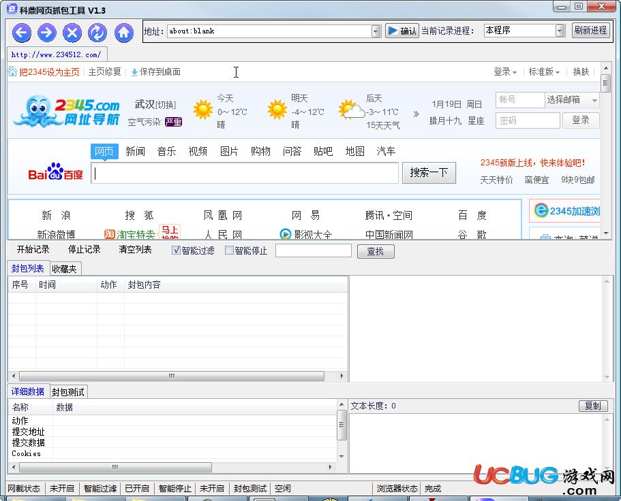Click the packet list horizontal scrollbar thumb
The image size is (621, 501).
coord(172,376)
